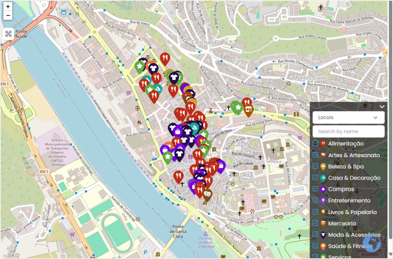Select the theater masks marker on map
Screen dimensions: 393x259
coord(207,194)
